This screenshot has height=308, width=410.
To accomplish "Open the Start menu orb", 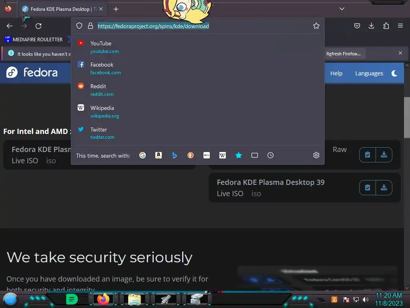I will 10,299.
